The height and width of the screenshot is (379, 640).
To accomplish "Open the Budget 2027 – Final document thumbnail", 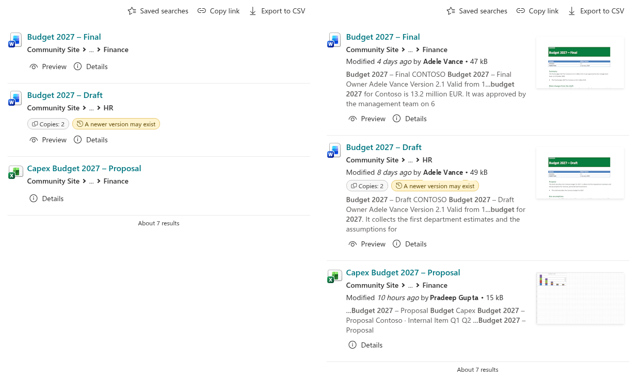I will click(580, 62).
